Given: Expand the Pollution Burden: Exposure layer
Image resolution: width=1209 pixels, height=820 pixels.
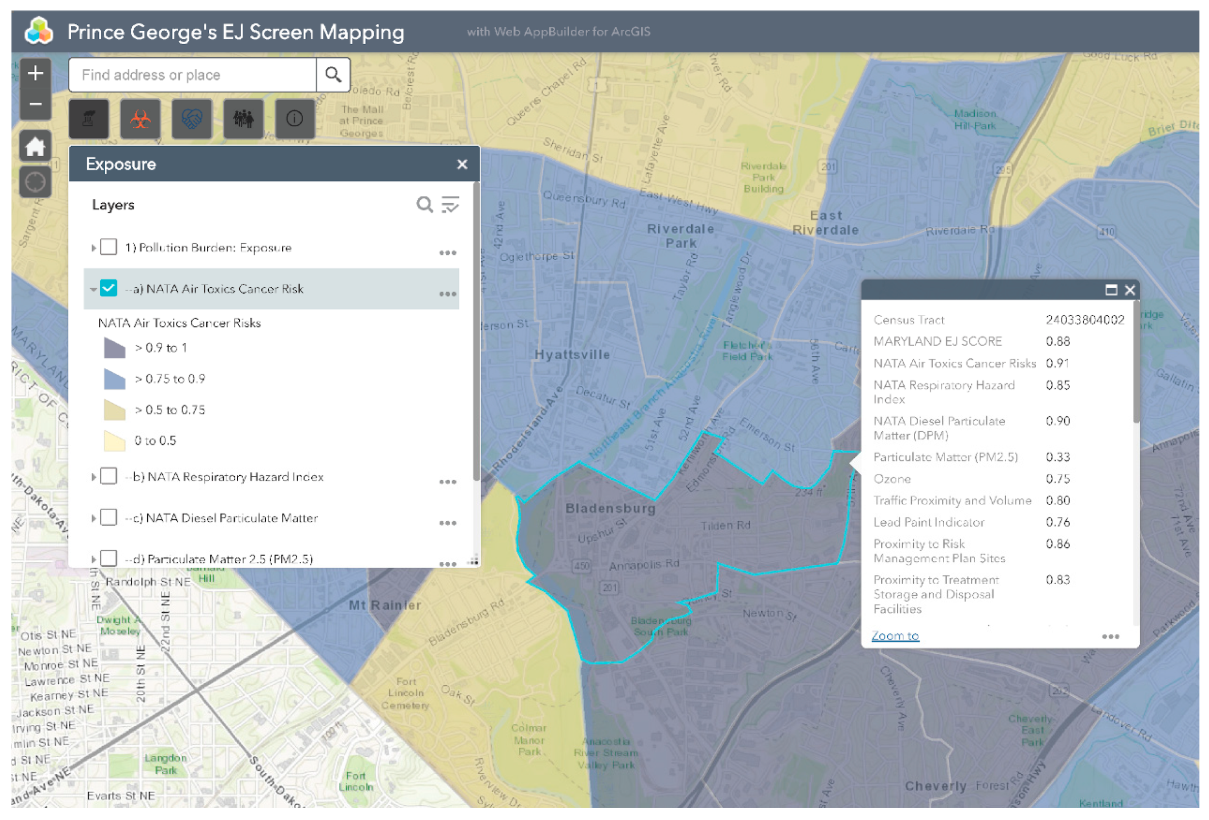Looking at the screenshot, I should tap(94, 247).
